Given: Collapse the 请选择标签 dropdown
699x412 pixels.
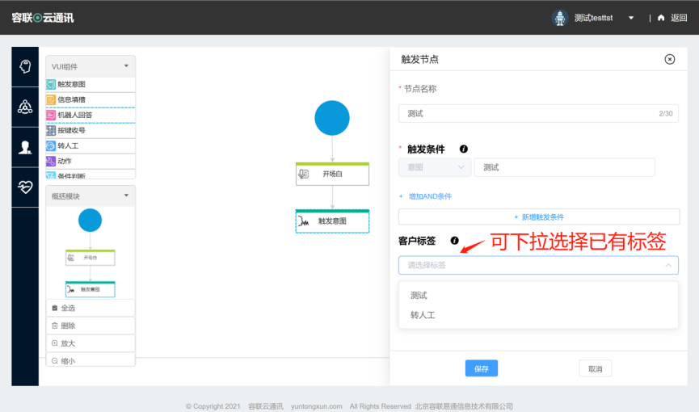Looking at the screenshot, I should point(667,265).
